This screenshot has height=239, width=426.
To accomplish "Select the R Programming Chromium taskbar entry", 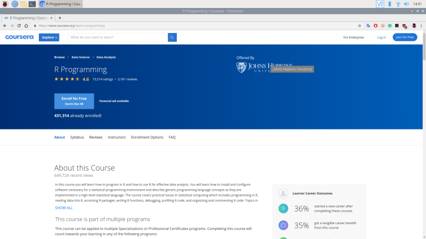I will click(x=61, y=4).
